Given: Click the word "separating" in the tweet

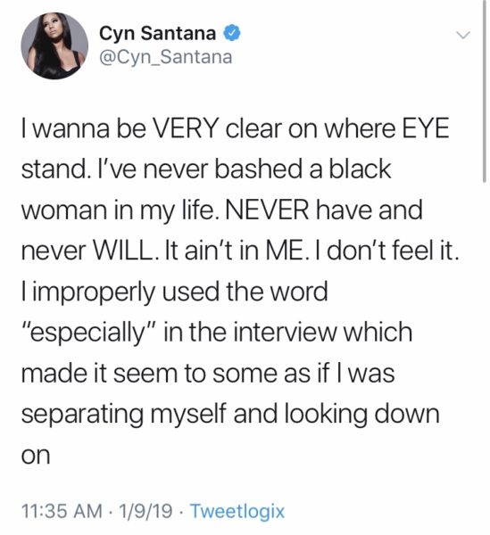Looking at the screenshot, I should coord(82,415).
